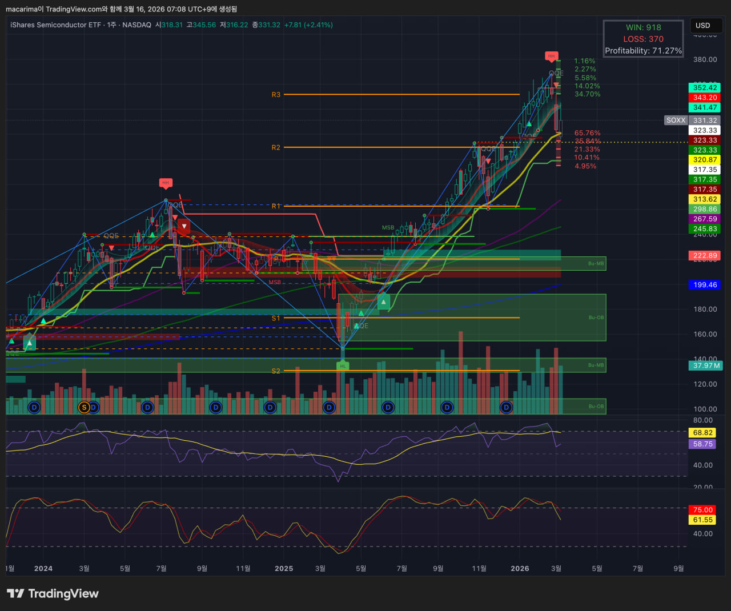Click the yellow 68.82 RSI value label
The height and width of the screenshot is (611, 731).
[x=702, y=433]
